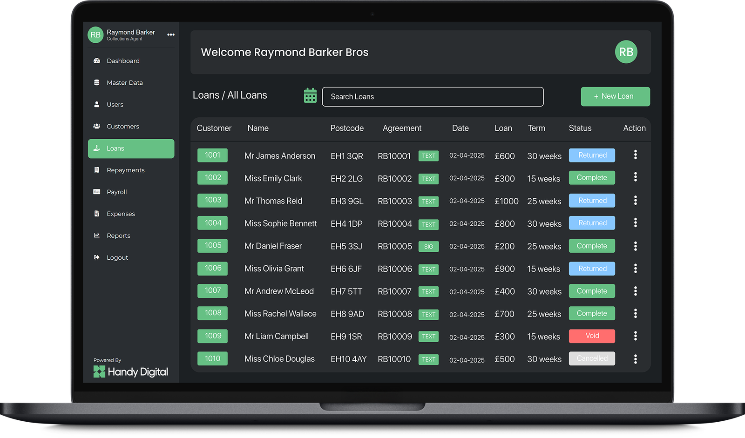Open customer 1002 badge
The height and width of the screenshot is (438, 745).
(212, 177)
